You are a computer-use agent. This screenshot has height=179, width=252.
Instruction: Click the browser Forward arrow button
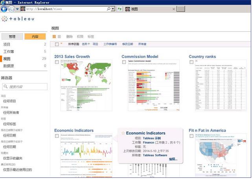coord(11,9)
